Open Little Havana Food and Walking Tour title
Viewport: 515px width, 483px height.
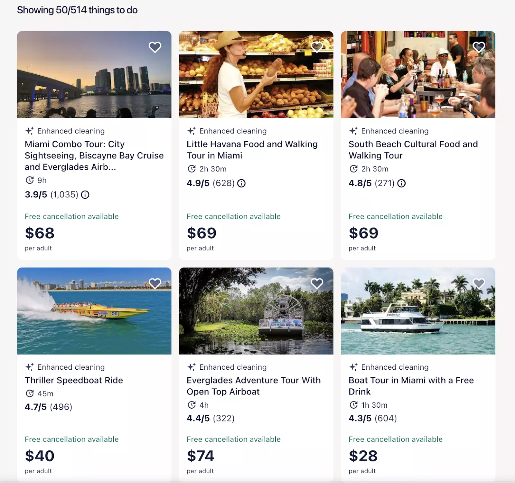point(252,150)
